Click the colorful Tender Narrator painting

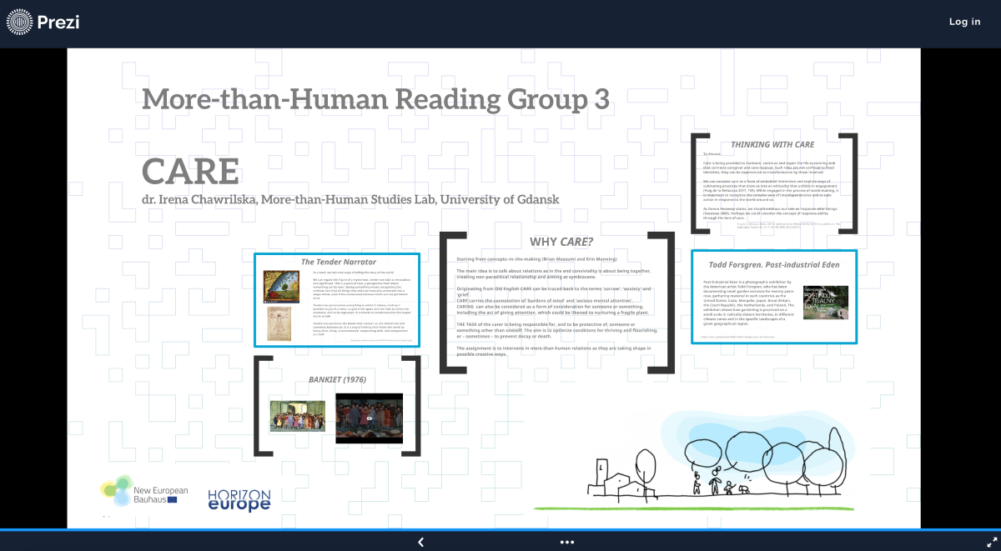pos(280,287)
